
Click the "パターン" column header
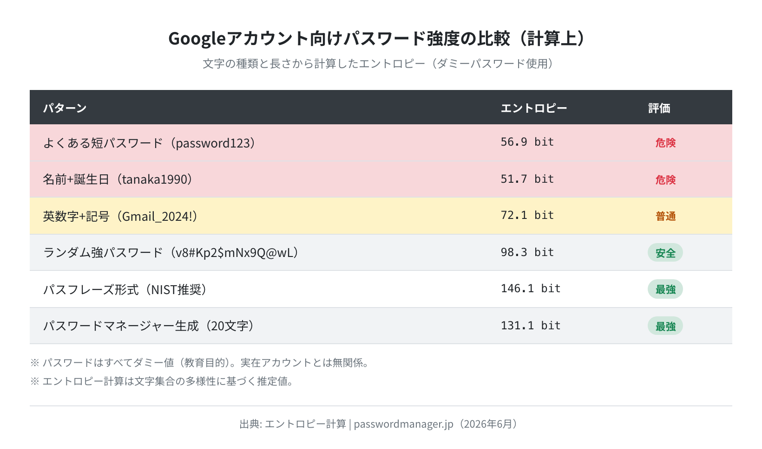[x=65, y=108]
